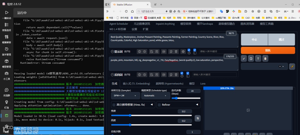Enable 高分辨率修复 (Hires. fix) checkbox
Screen dimensions: 300x135
[114, 105]
